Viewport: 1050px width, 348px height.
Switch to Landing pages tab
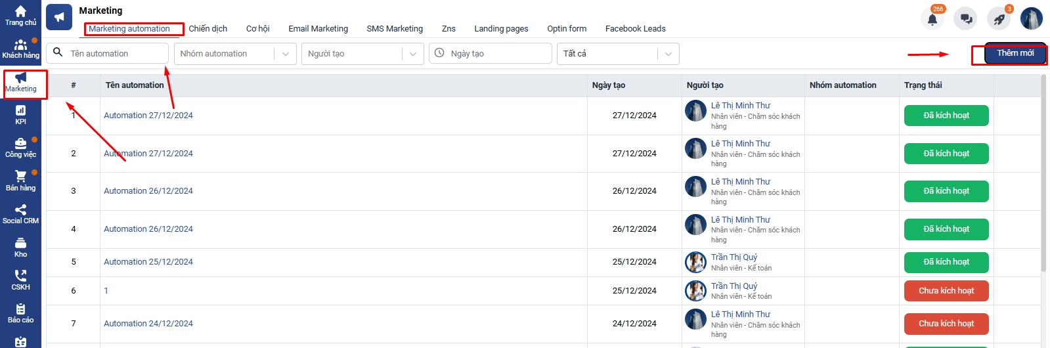click(501, 29)
